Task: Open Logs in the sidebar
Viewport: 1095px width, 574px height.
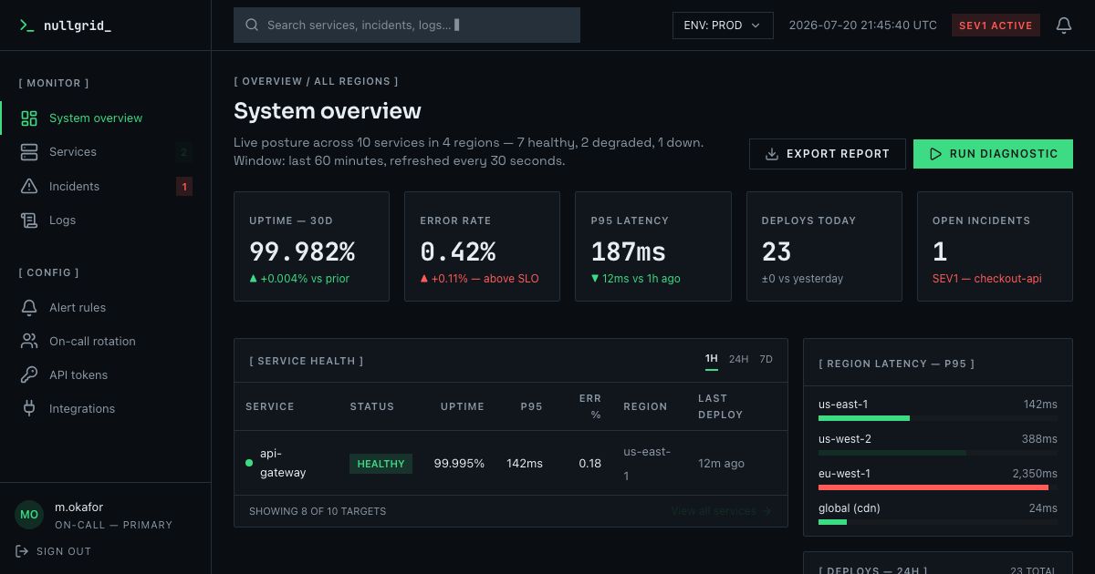Action: click(105, 220)
